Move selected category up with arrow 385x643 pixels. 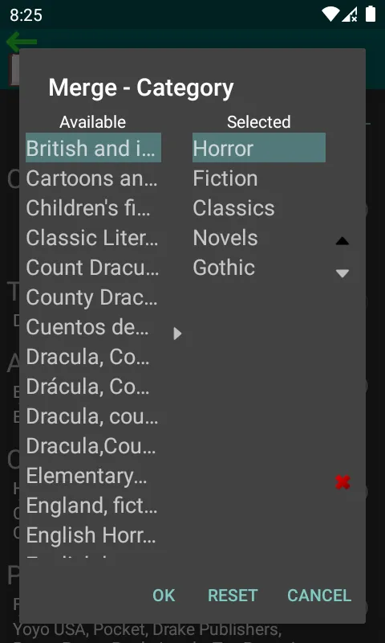pyautogui.click(x=342, y=241)
